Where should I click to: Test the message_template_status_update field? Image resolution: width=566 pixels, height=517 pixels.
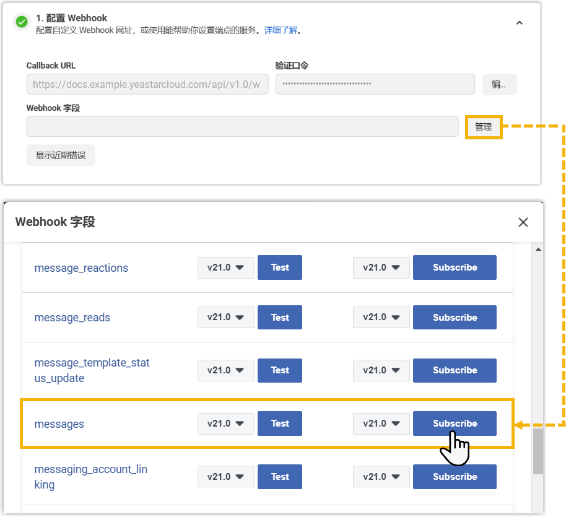click(x=280, y=370)
